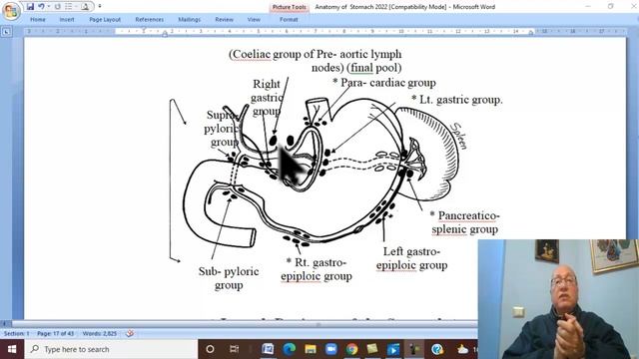Click the Type here to search box
Viewport: 639px width, 359px height.
tap(111, 349)
